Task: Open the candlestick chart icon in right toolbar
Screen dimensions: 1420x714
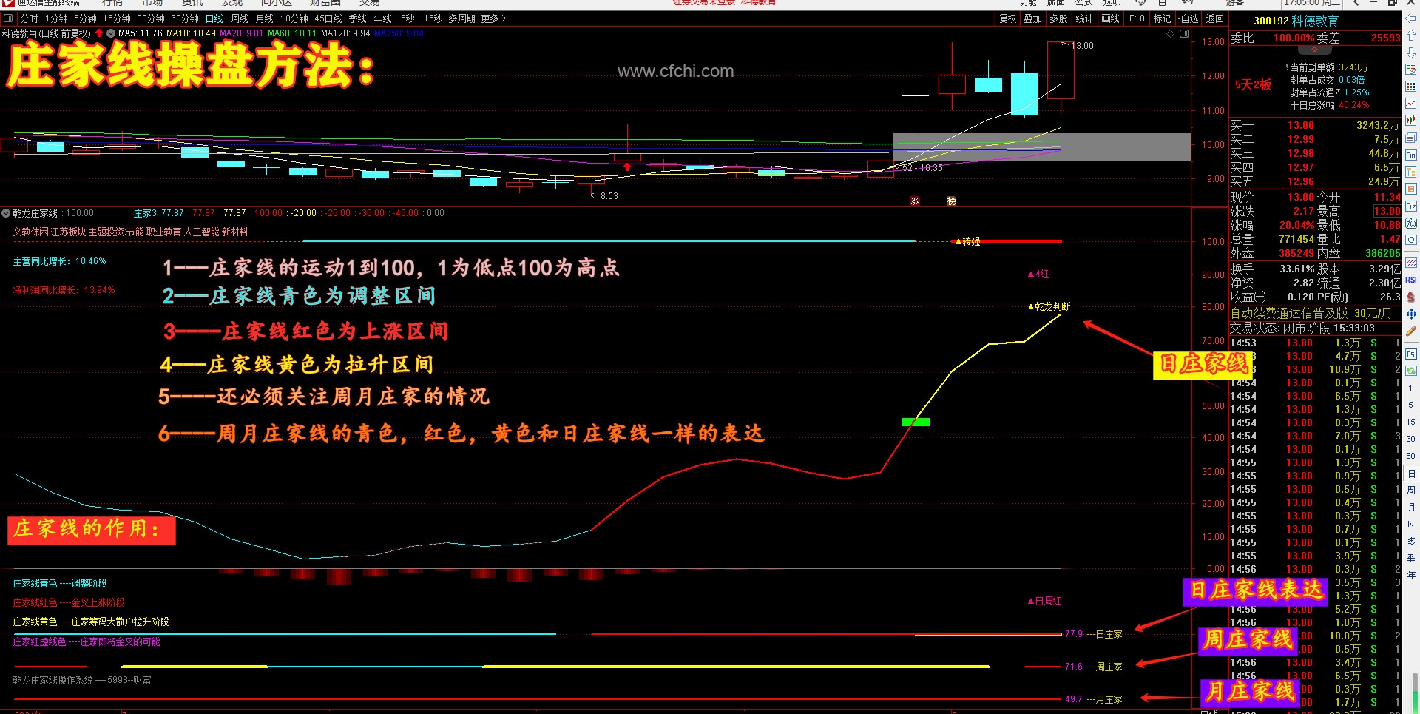Action: click(x=1411, y=121)
